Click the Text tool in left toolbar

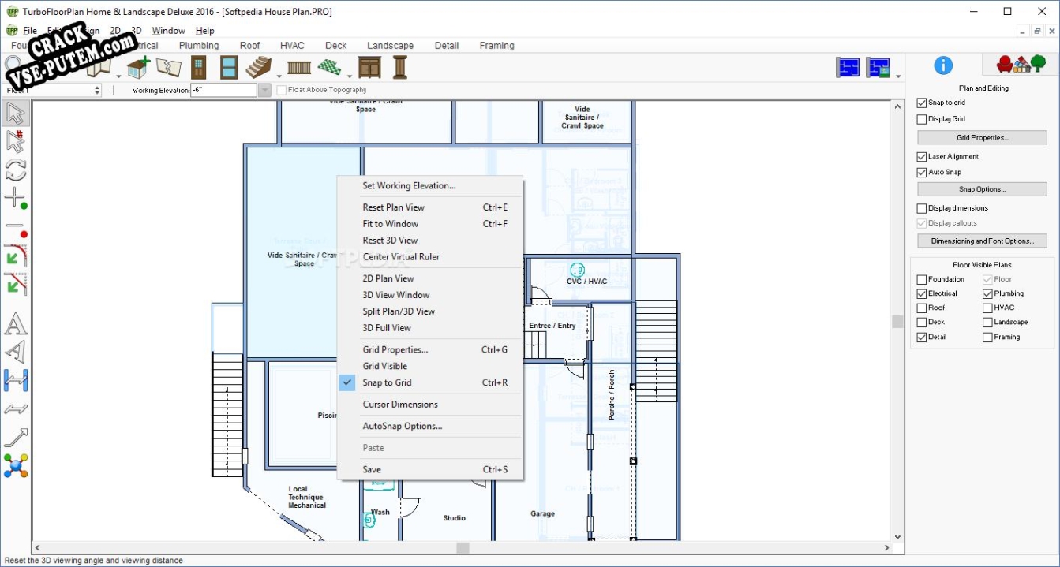click(15, 324)
